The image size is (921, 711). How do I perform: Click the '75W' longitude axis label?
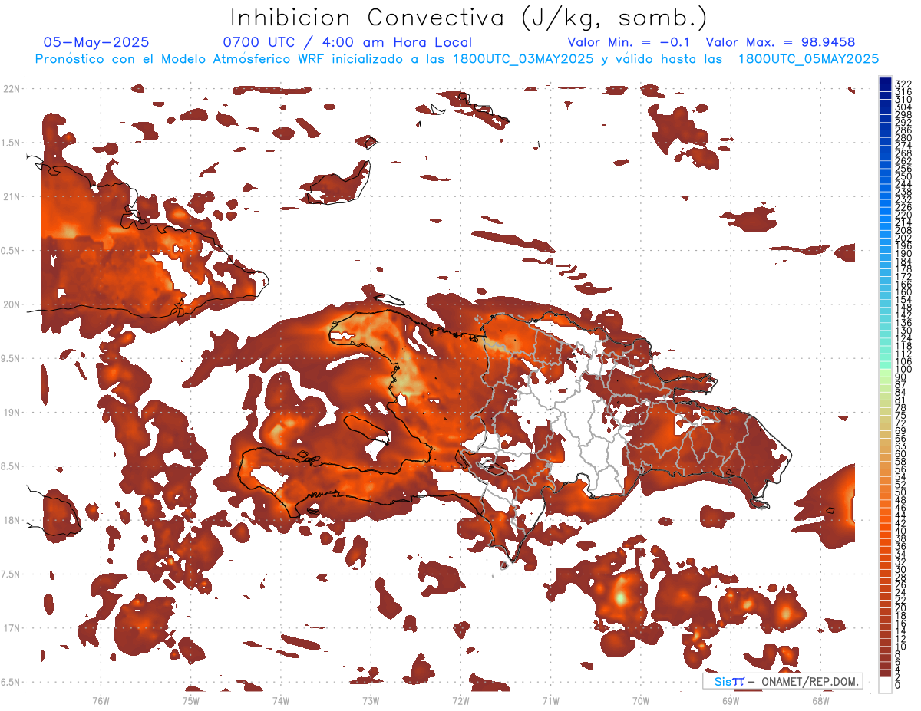190,700
